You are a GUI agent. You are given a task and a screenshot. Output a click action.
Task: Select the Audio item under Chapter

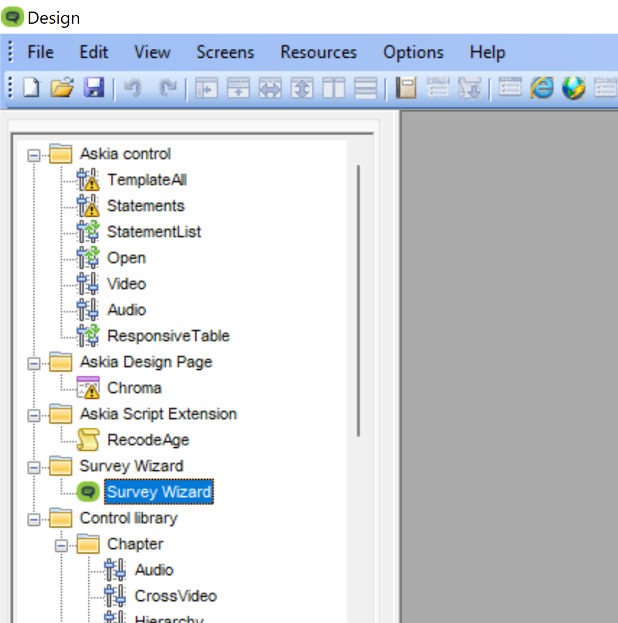[154, 570]
